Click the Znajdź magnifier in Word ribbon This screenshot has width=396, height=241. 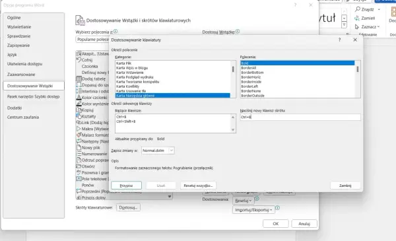coord(358,9)
